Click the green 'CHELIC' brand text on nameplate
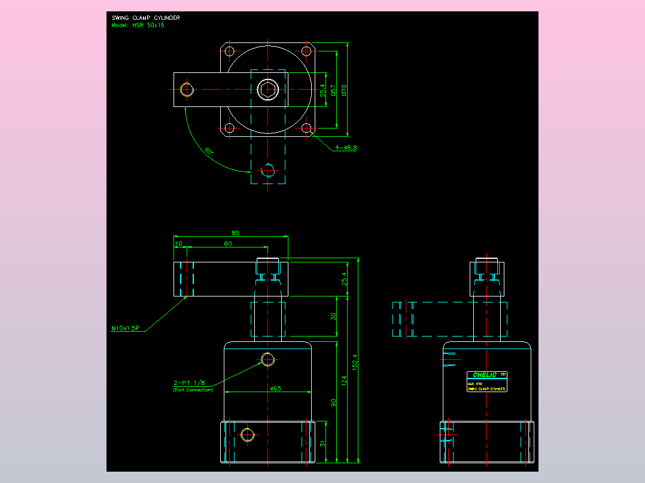 [x=485, y=375]
